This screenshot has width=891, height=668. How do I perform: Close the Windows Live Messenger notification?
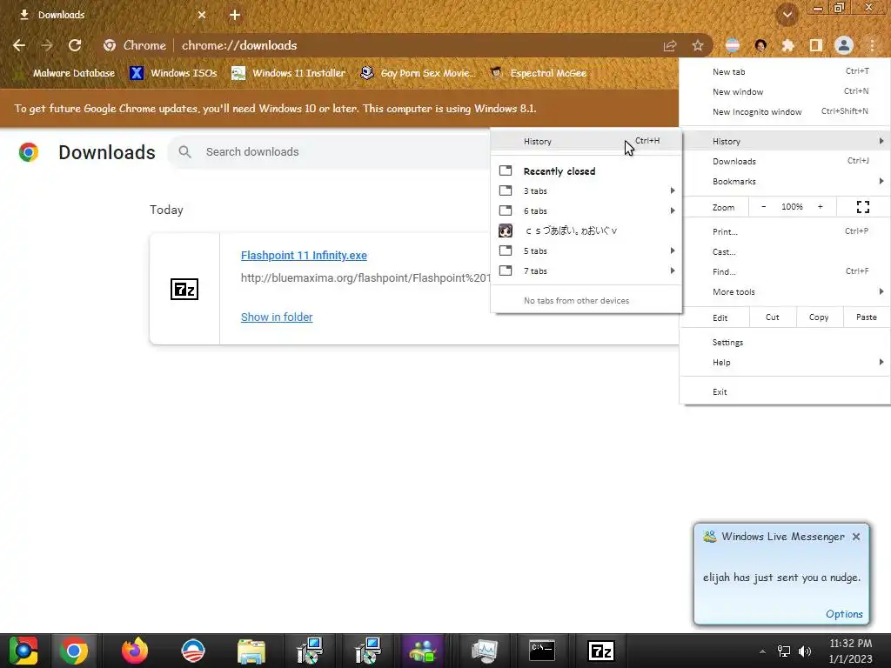click(856, 537)
